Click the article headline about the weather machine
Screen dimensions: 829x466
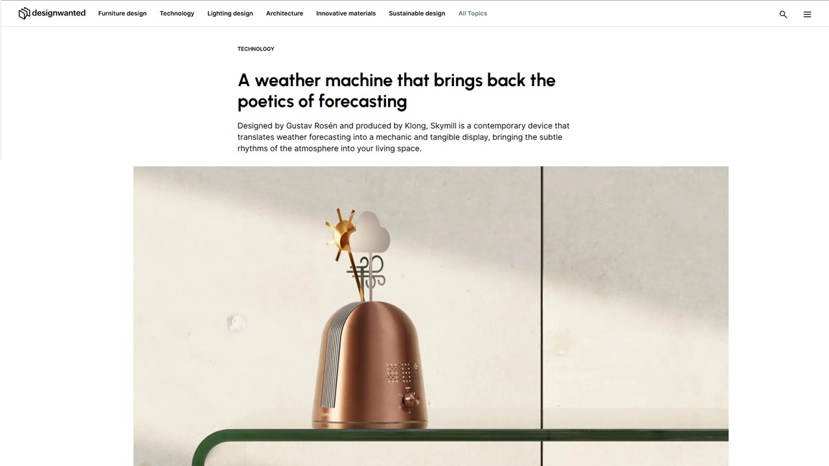click(396, 91)
